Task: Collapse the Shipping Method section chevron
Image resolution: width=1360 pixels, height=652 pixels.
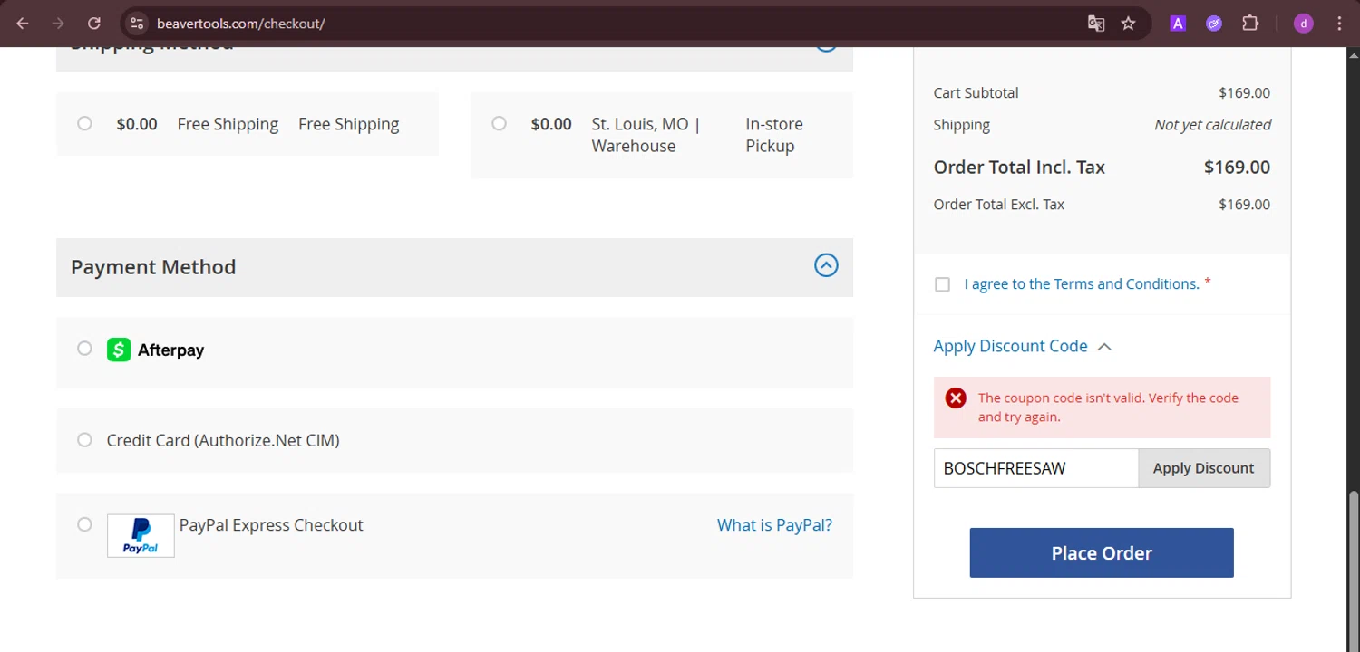Action: coord(826,47)
